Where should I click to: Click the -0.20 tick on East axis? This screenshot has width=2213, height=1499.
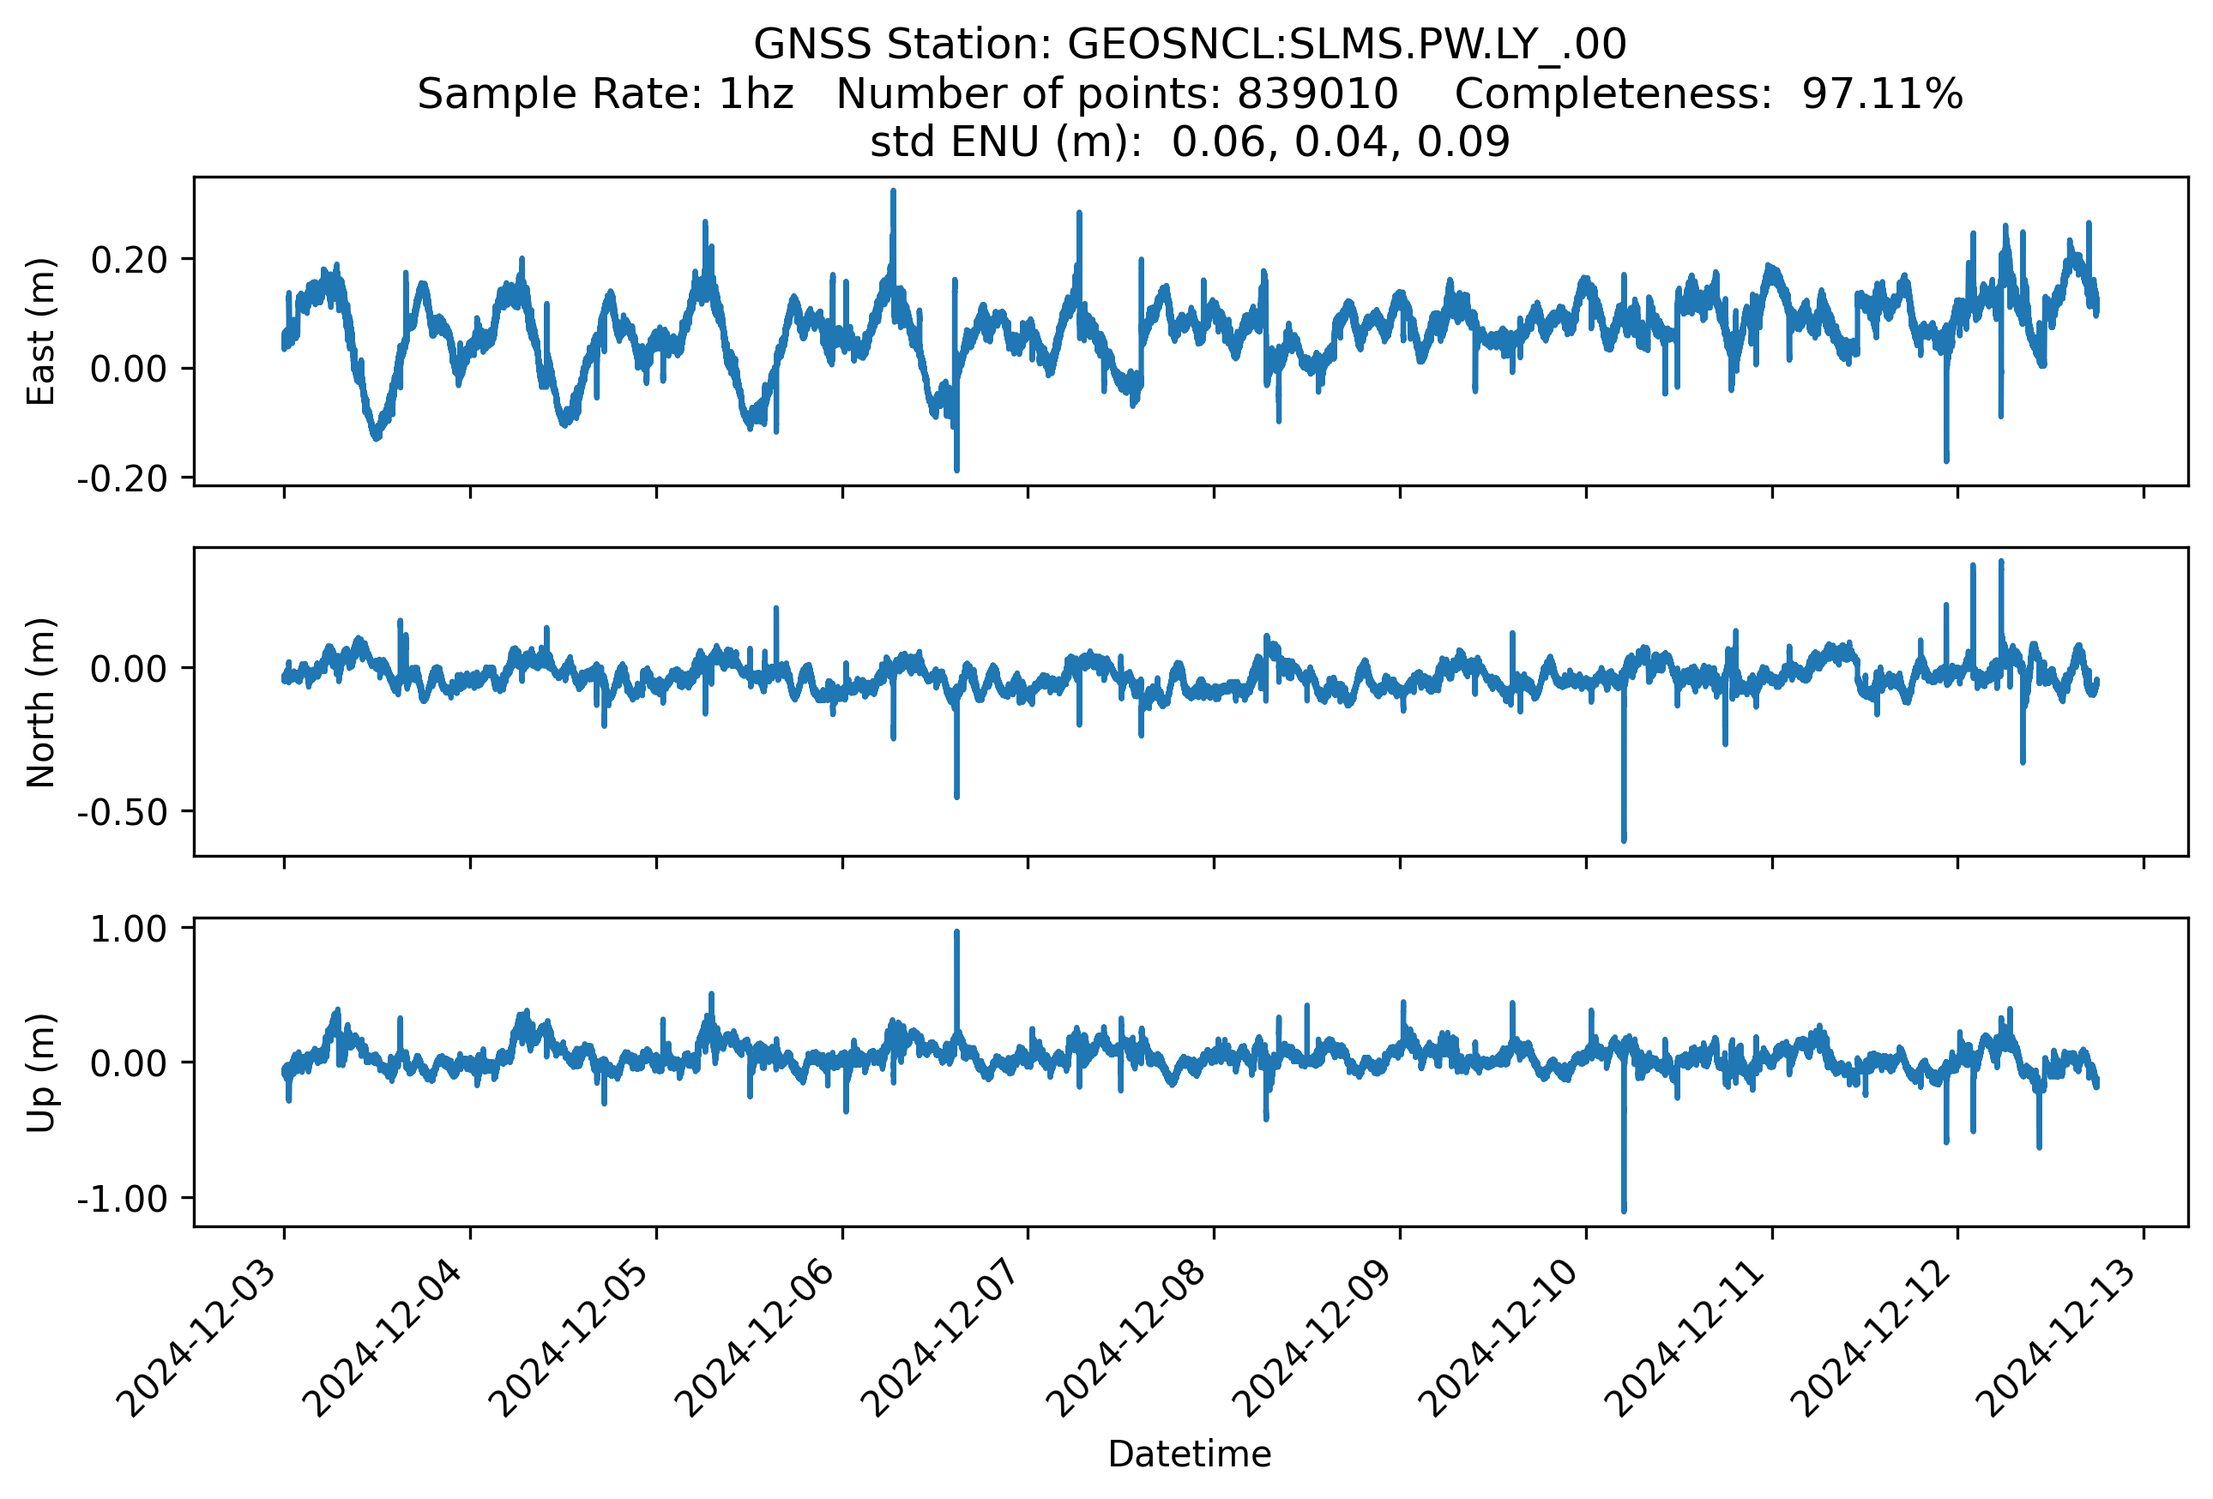(x=122, y=478)
